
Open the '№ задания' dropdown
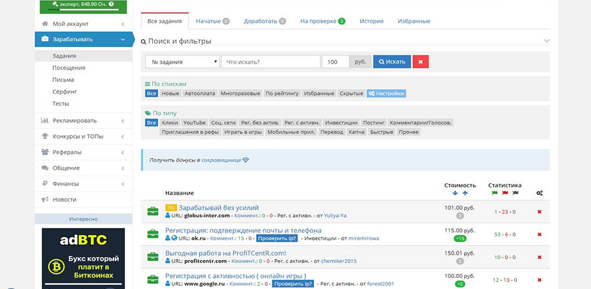pos(183,62)
